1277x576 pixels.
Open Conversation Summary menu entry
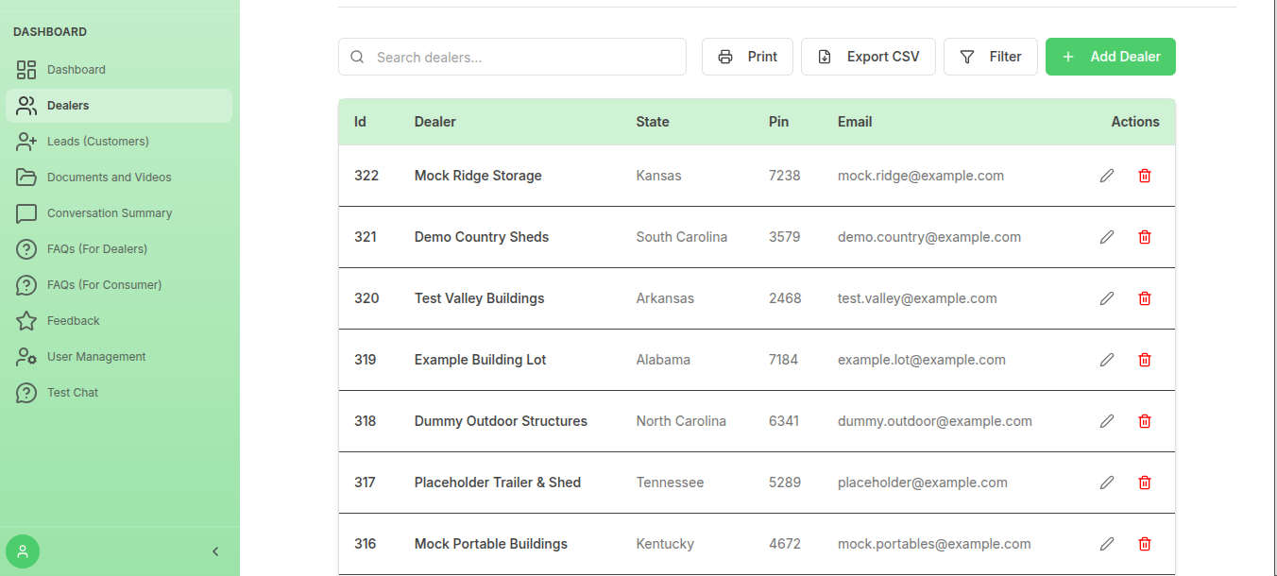tap(119, 213)
